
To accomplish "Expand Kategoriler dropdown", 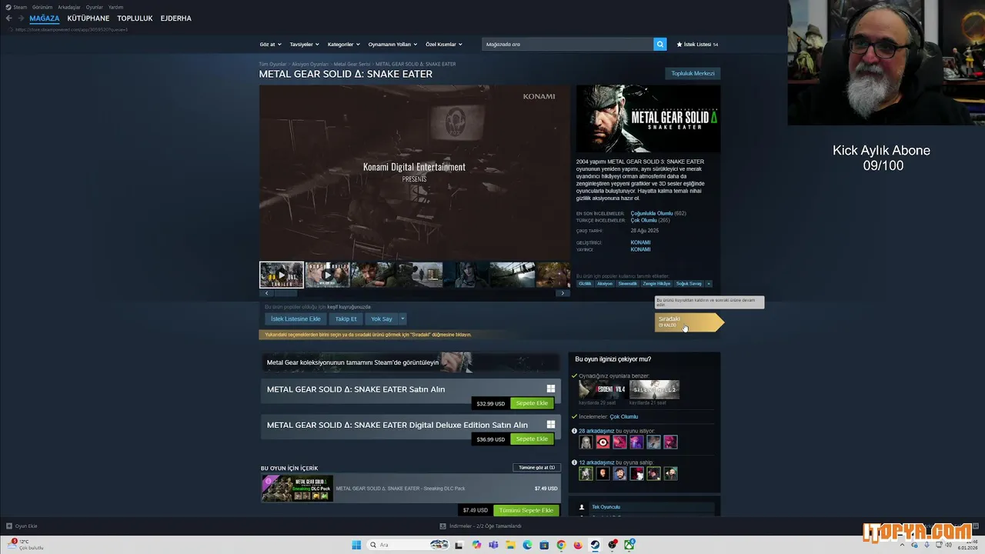I will pyautogui.click(x=343, y=45).
